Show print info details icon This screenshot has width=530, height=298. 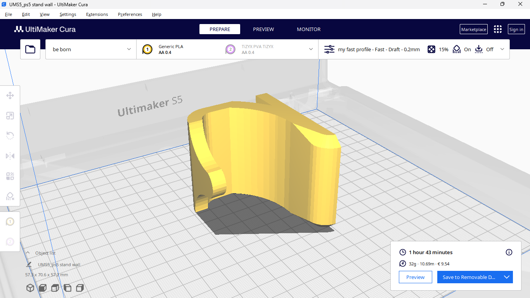point(509,252)
